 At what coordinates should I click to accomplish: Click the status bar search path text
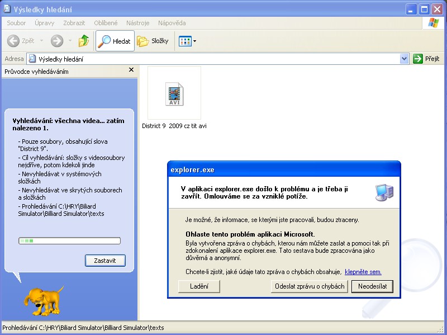click(x=83, y=328)
